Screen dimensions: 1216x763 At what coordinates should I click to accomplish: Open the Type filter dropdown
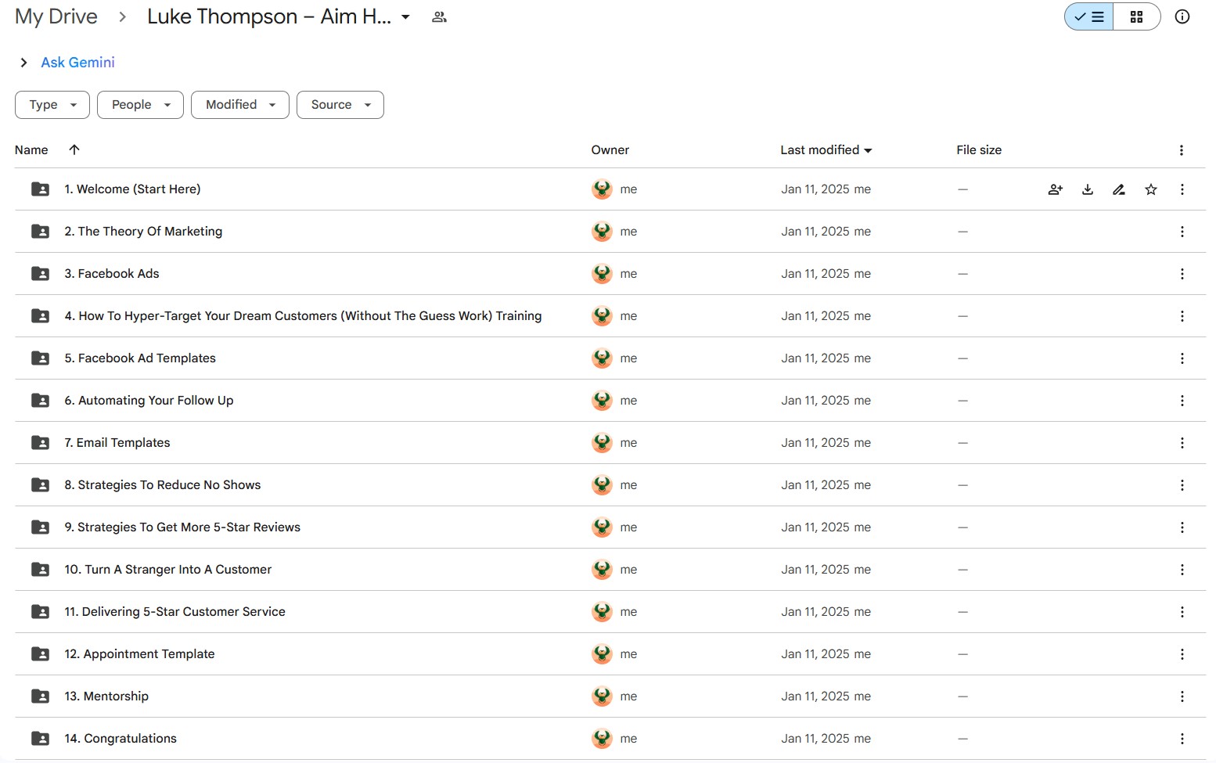tap(52, 105)
